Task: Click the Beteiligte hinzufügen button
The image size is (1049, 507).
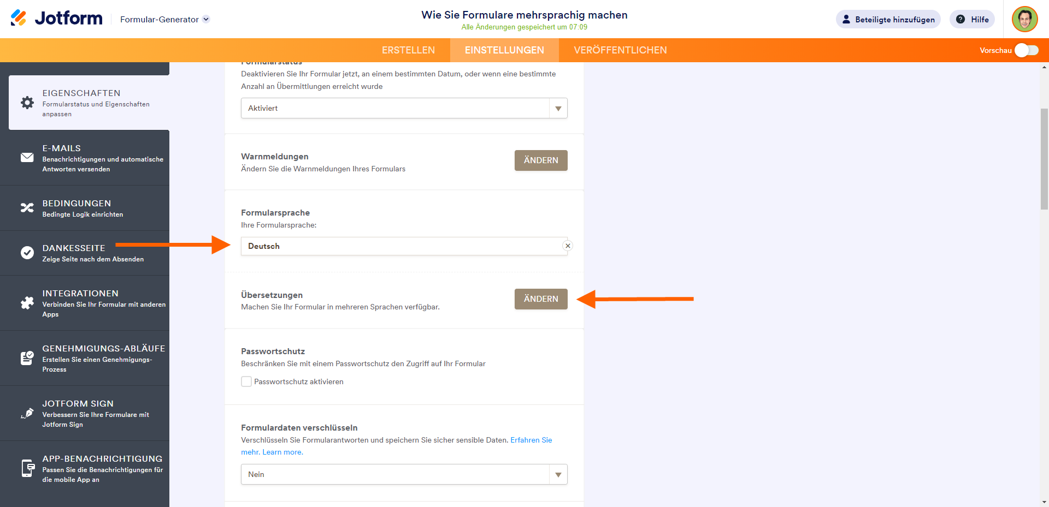Action: pyautogui.click(x=888, y=20)
